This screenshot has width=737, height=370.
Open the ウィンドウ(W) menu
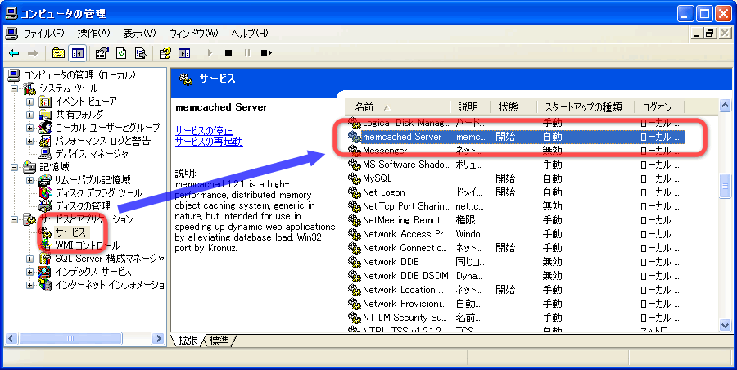[193, 34]
